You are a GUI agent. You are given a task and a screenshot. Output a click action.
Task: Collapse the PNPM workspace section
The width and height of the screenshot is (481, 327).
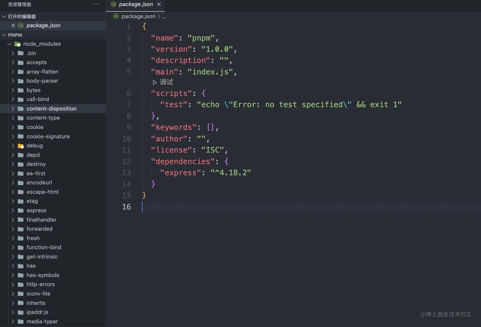point(4,35)
